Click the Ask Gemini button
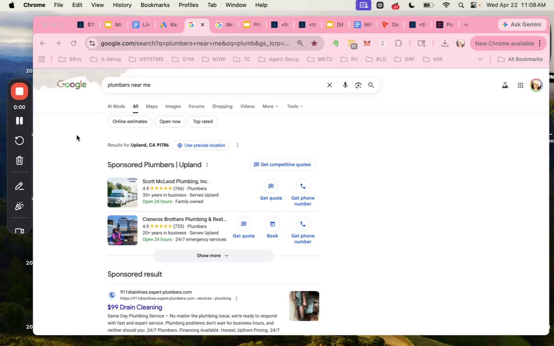This screenshot has height=346, width=554. coord(522,25)
